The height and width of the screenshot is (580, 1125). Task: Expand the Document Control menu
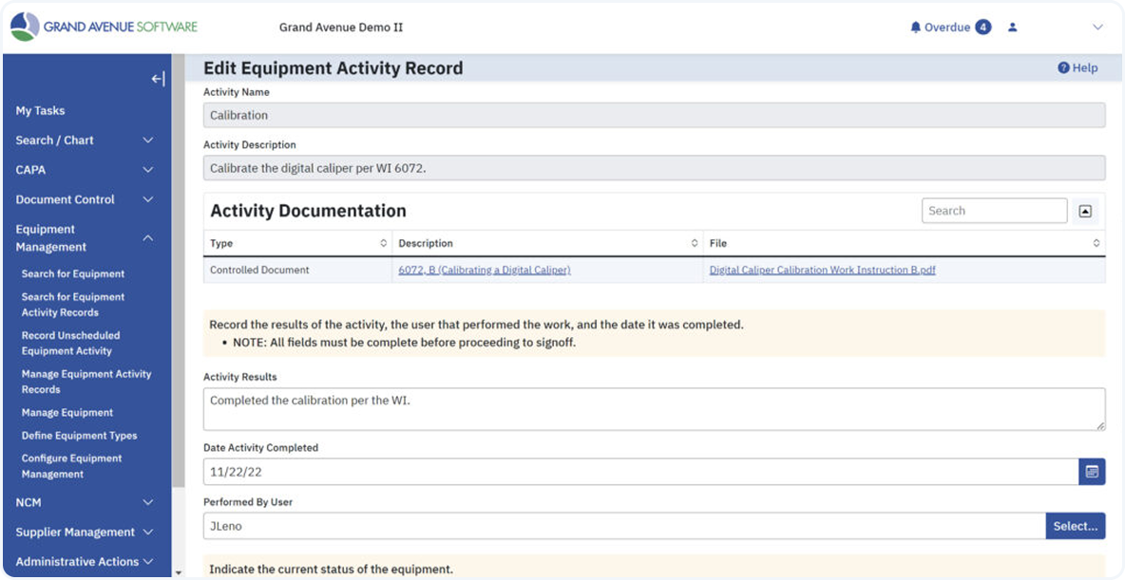[x=85, y=199]
